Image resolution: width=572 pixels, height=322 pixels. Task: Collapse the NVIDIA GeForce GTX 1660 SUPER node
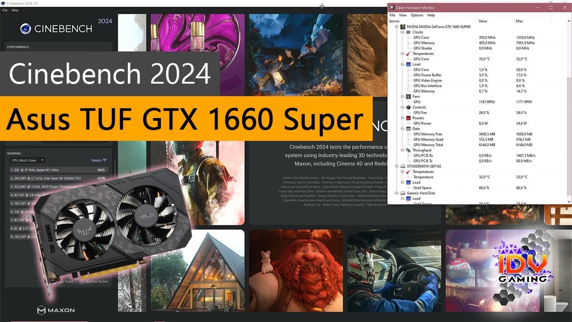[x=397, y=27]
